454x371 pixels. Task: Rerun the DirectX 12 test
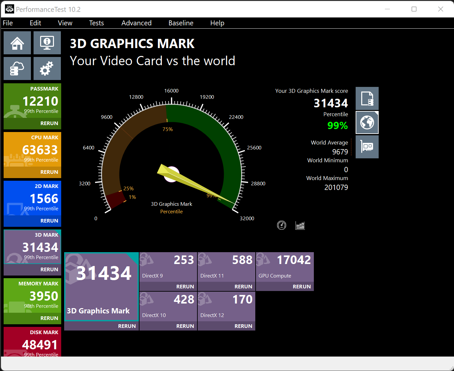(243, 326)
